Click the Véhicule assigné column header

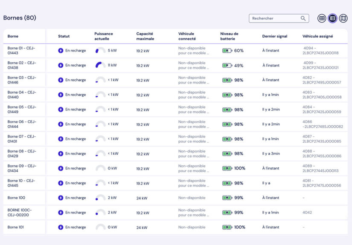point(317,36)
